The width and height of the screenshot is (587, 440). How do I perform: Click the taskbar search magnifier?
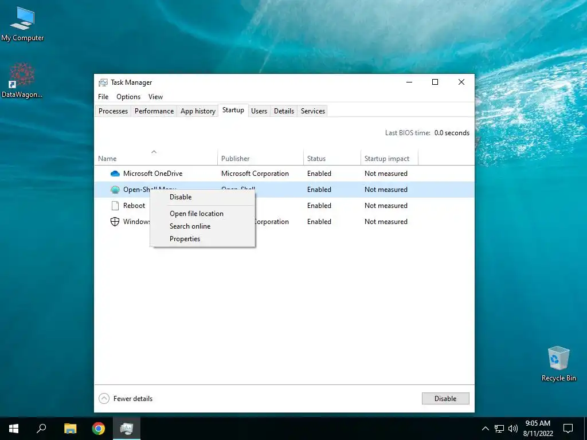41,429
